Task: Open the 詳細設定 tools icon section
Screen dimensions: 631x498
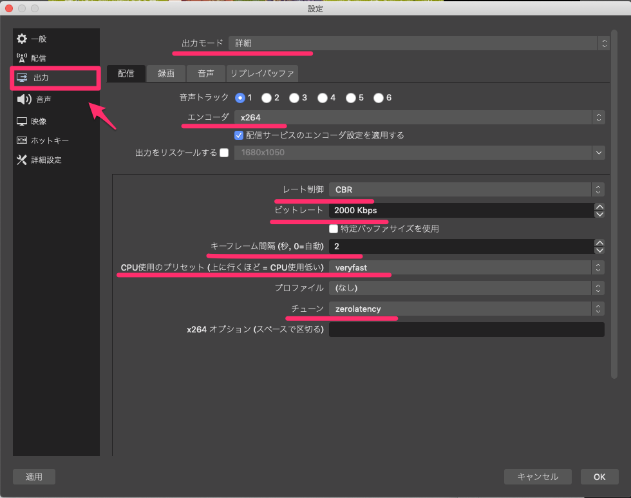Action: tap(22, 160)
